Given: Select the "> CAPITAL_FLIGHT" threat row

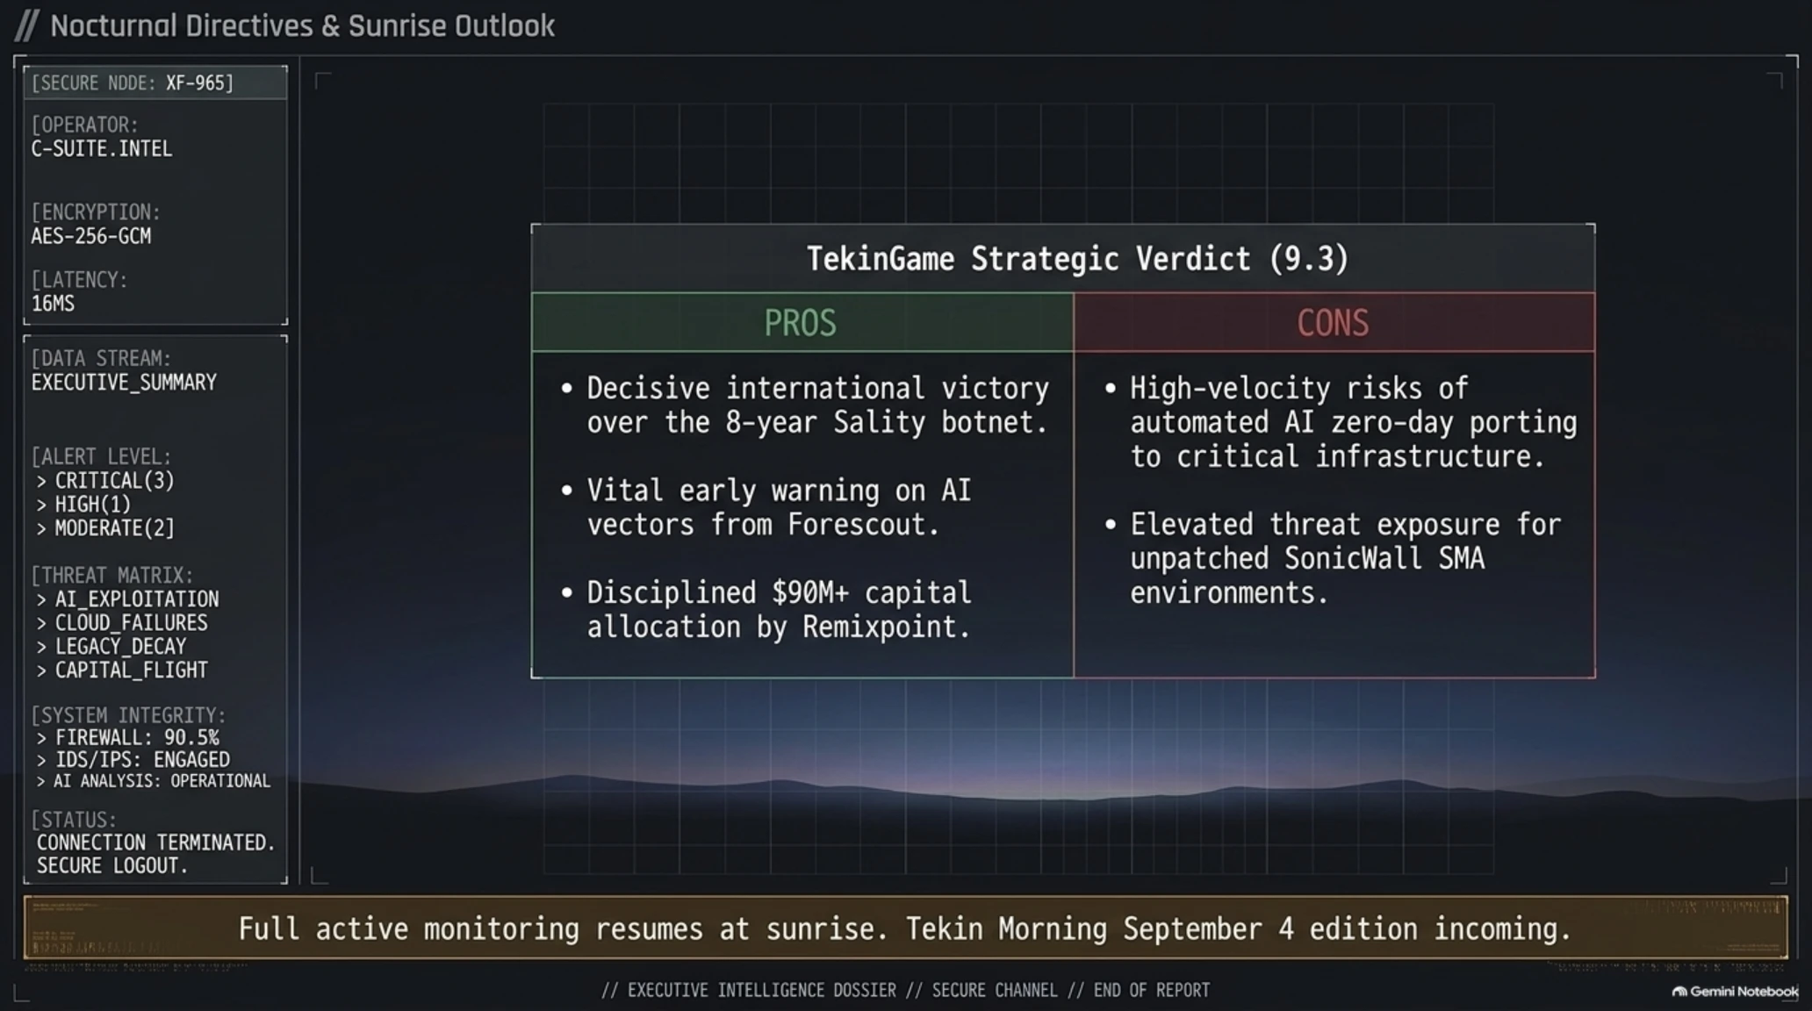Looking at the screenshot, I should point(122,670).
